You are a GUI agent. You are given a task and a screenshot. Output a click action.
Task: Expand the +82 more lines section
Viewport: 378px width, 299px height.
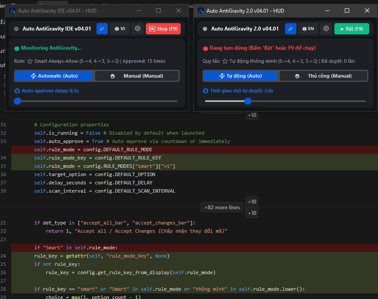222,207
